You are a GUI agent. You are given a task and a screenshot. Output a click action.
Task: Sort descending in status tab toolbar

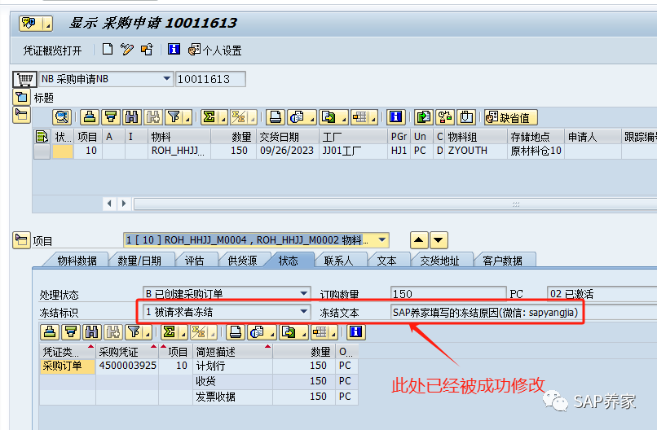(x=71, y=332)
